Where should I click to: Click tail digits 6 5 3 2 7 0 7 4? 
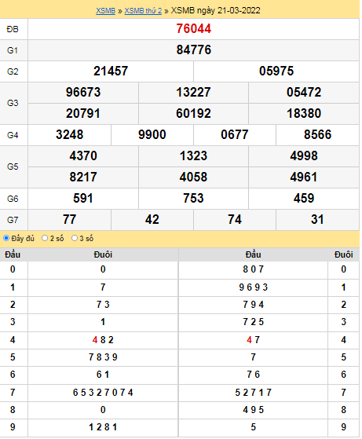[103, 392]
